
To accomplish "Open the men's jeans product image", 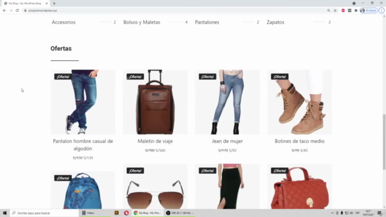I will [83, 102].
